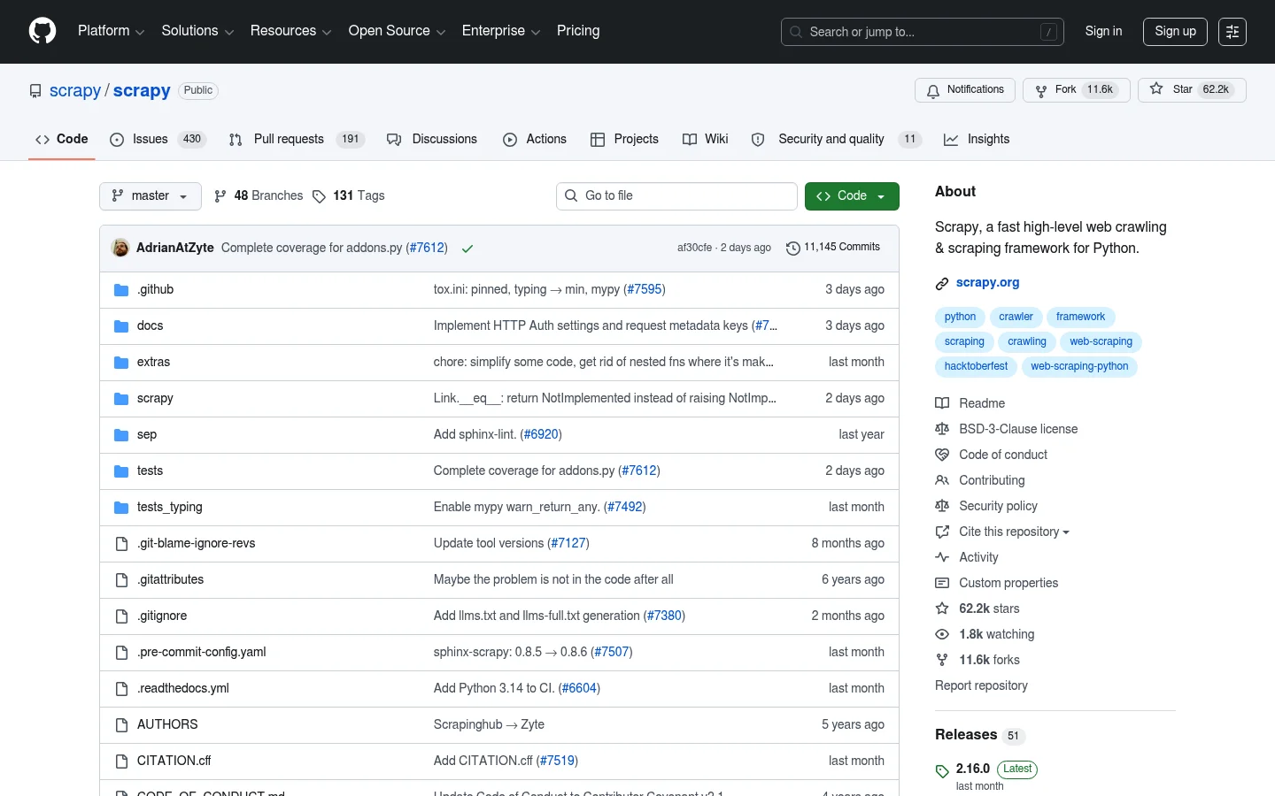
Task: Click the star icon beside 62.2k stars
Action: 942,608
